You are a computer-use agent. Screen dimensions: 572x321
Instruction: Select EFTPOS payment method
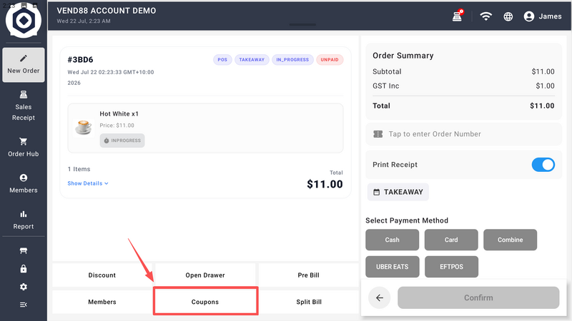(451, 267)
